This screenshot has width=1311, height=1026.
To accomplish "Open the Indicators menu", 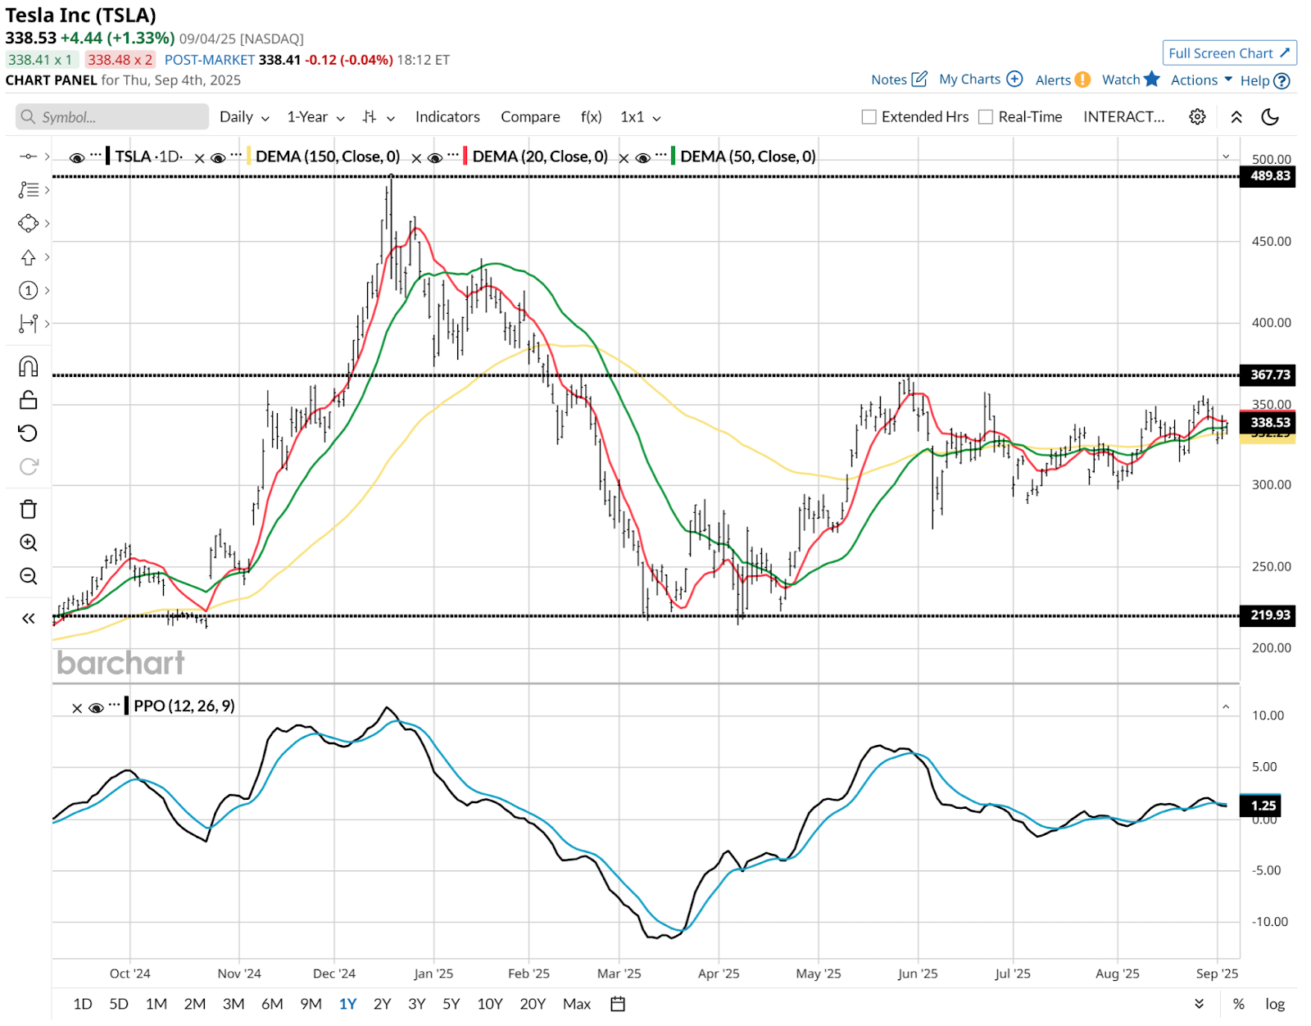I will (447, 117).
